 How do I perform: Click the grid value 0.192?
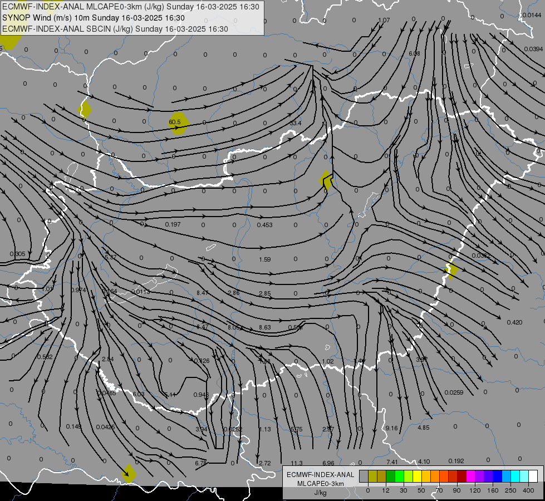(456, 461)
